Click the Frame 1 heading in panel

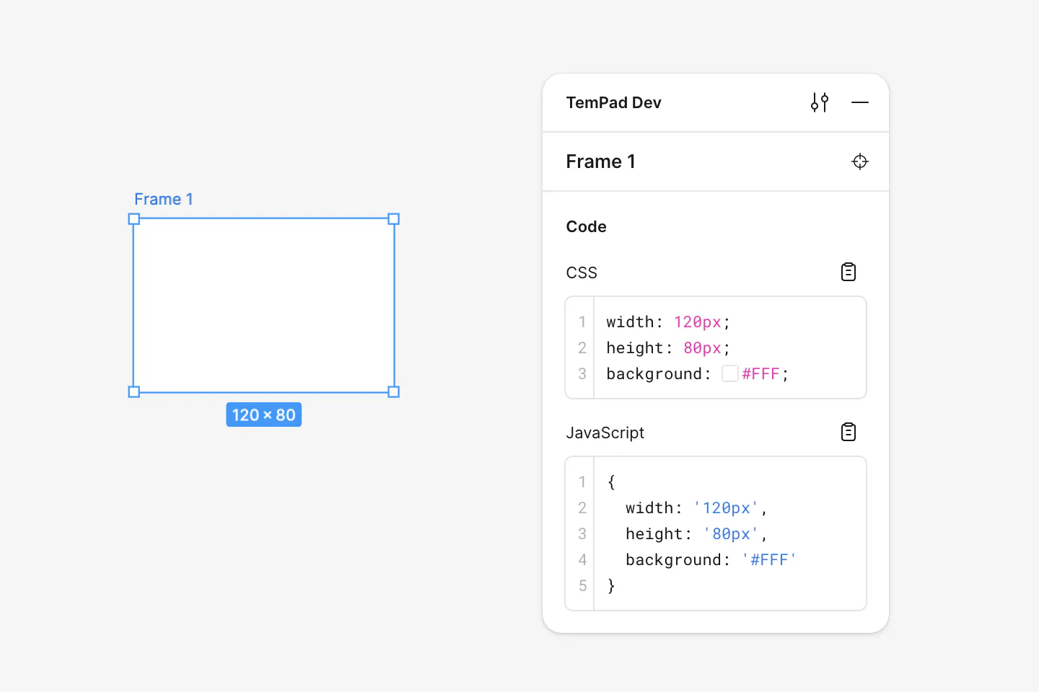coord(601,161)
